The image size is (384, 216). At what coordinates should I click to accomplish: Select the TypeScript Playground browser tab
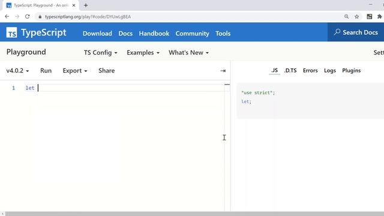coord(41,5)
